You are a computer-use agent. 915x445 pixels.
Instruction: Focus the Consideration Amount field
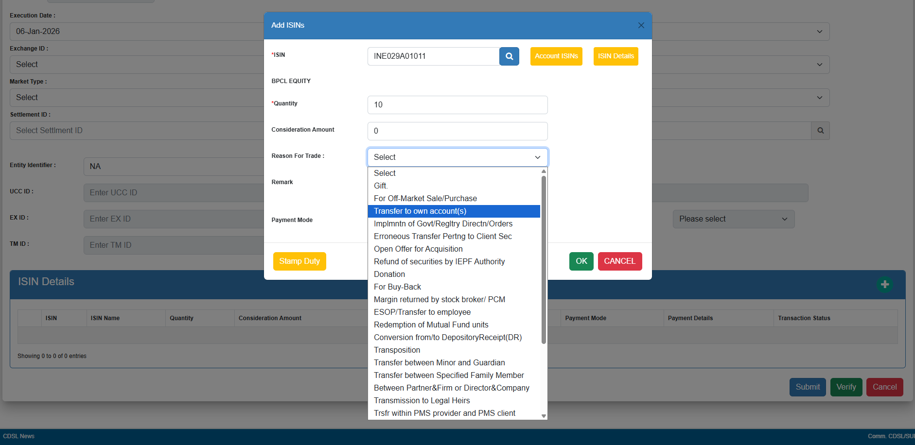click(x=457, y=131)
